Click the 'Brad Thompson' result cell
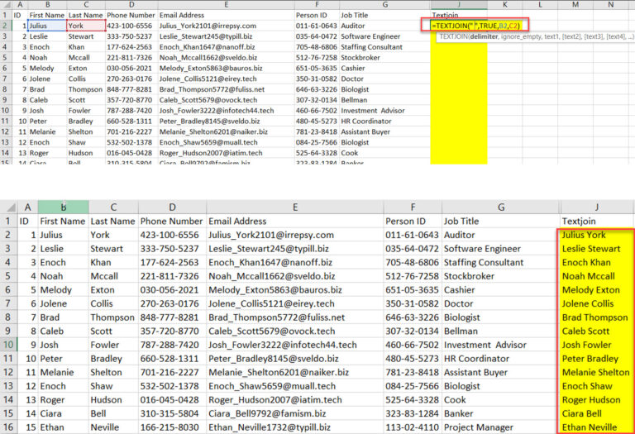The height and width of the screenshot is (434, 635). (595, 317)
